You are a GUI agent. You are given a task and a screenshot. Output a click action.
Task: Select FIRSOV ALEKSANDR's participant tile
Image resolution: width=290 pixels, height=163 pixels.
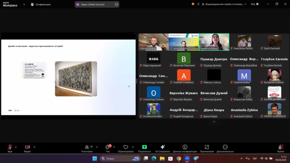click(274, 110)
